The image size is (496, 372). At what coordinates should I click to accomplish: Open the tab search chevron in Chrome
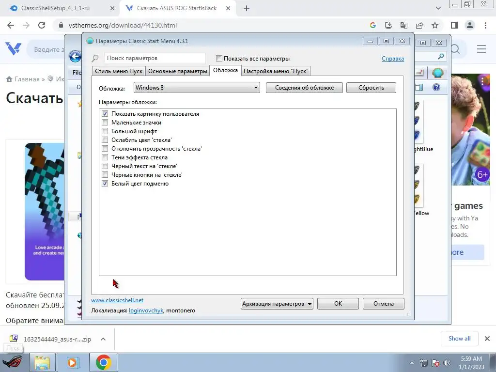click(438, 9)
